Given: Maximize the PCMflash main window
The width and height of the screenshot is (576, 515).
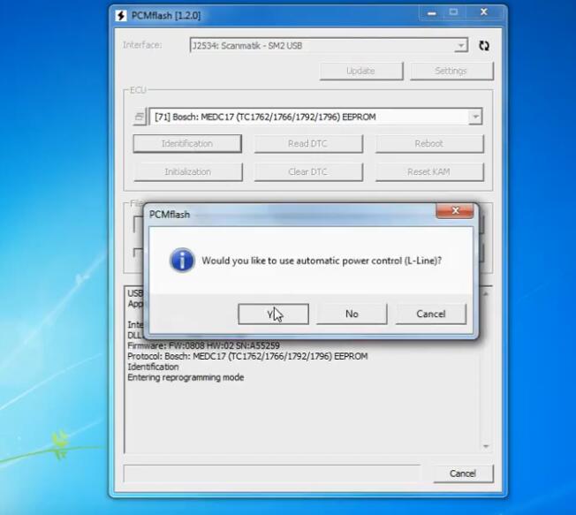Looking at the screenshot, I should click(x=454, y=13).
